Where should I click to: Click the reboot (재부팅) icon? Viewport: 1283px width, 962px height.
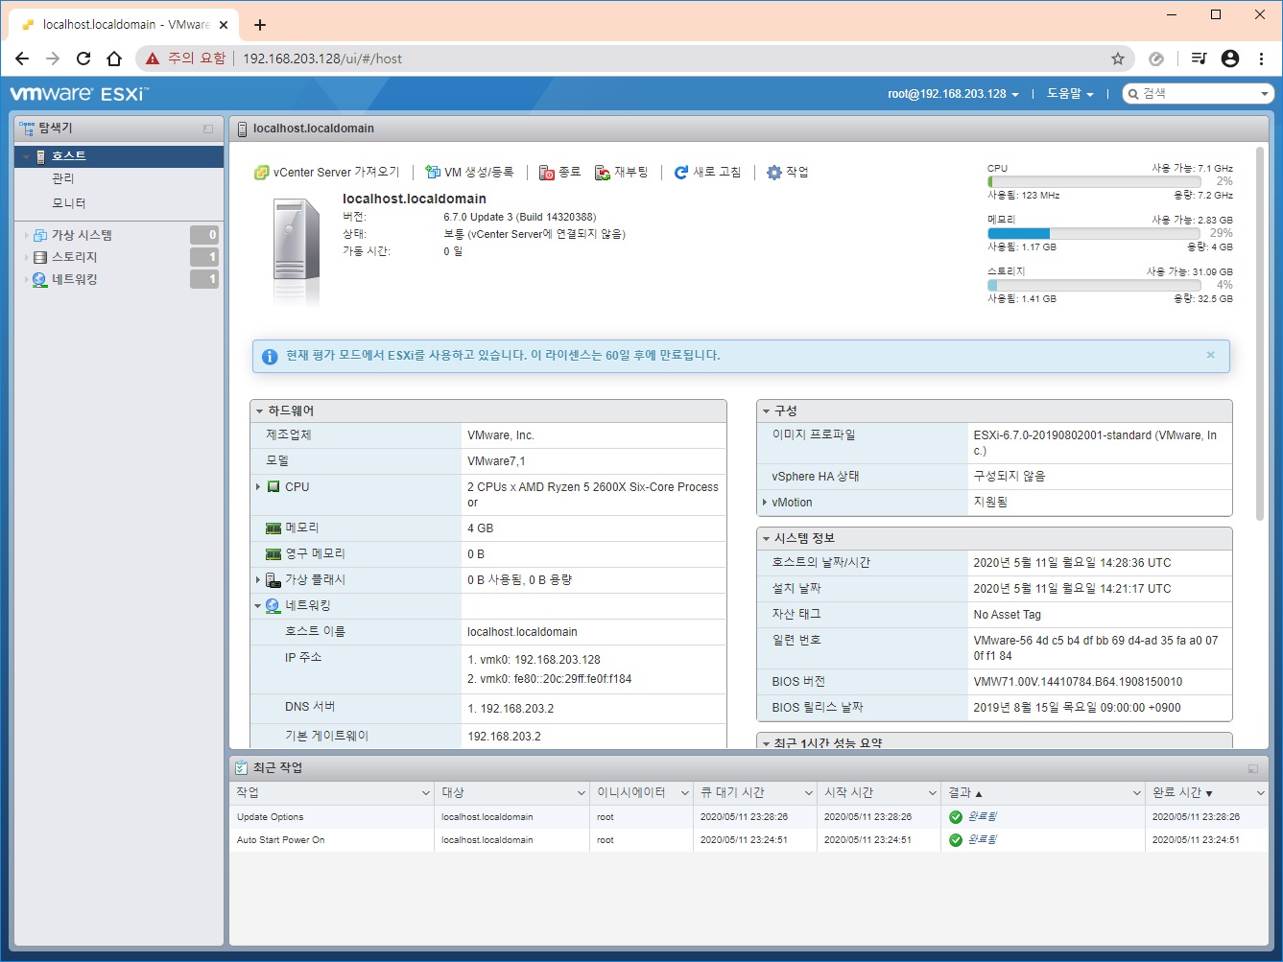pos(603,173)
